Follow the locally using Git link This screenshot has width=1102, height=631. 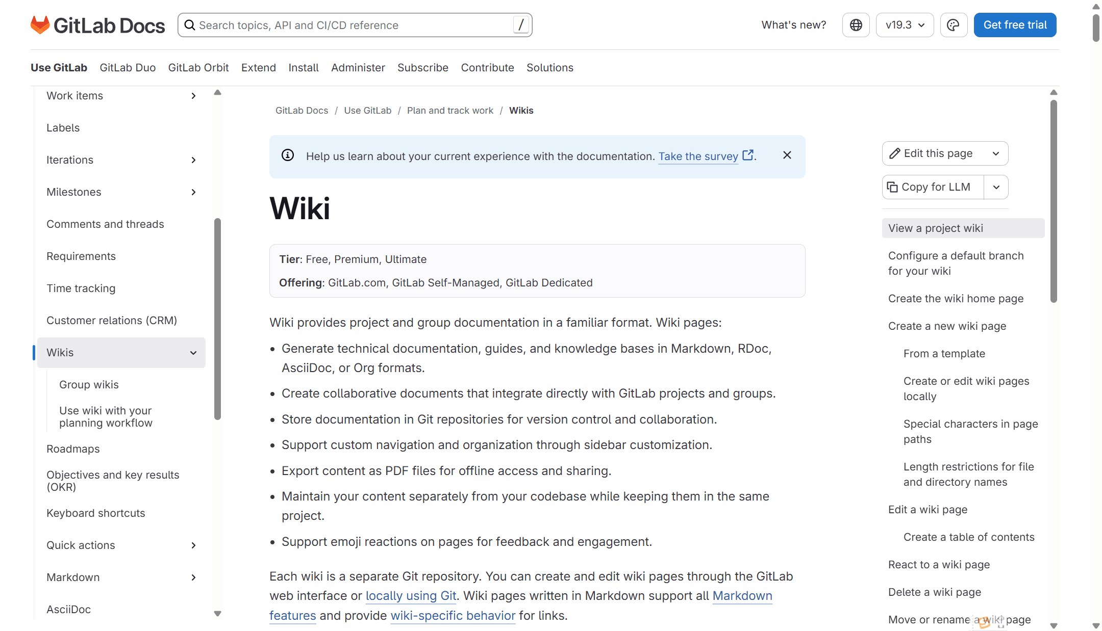coord(411,596)
